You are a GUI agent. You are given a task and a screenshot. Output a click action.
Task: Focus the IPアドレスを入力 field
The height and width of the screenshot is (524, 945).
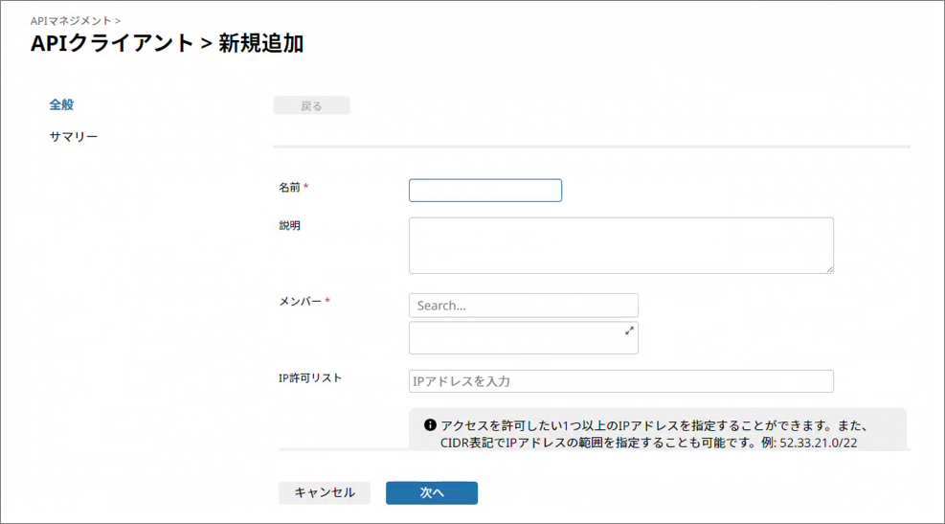click(620, 381)
